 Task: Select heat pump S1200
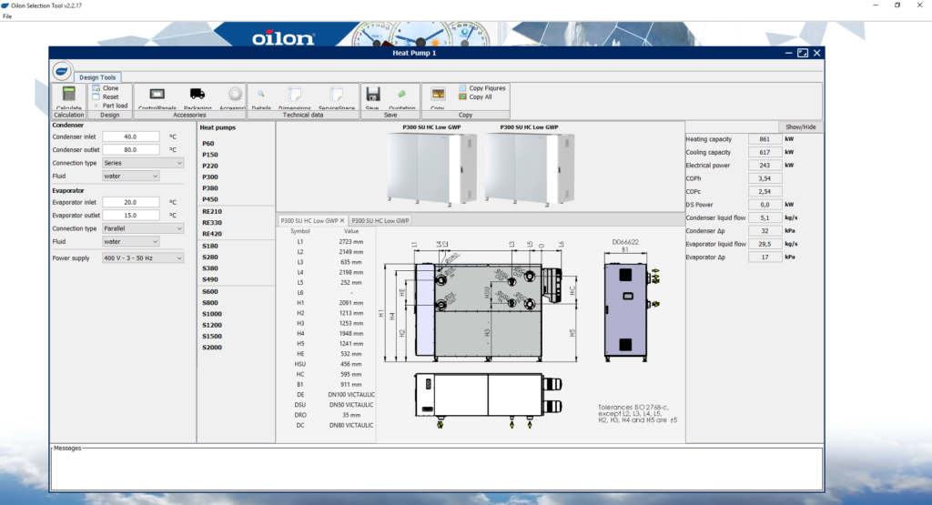[x=211, y=325]
